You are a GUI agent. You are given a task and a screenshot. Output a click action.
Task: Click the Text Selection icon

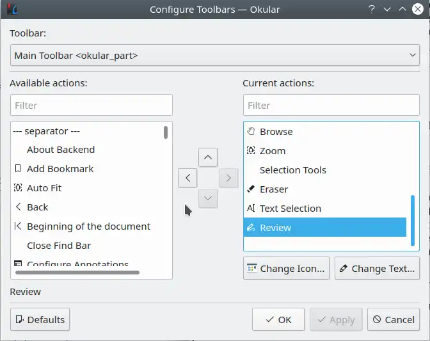251,209
